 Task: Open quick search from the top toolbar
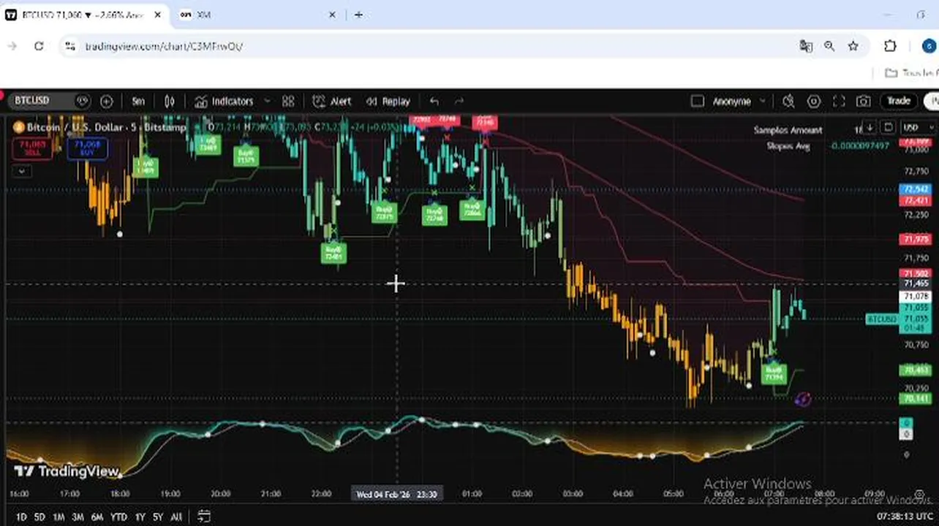[788, 102]
